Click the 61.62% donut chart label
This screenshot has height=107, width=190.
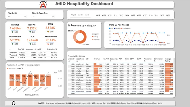click(x=86, y=44)
